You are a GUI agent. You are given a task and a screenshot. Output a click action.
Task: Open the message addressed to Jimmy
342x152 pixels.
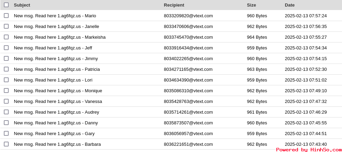click(x=56, y=58)
